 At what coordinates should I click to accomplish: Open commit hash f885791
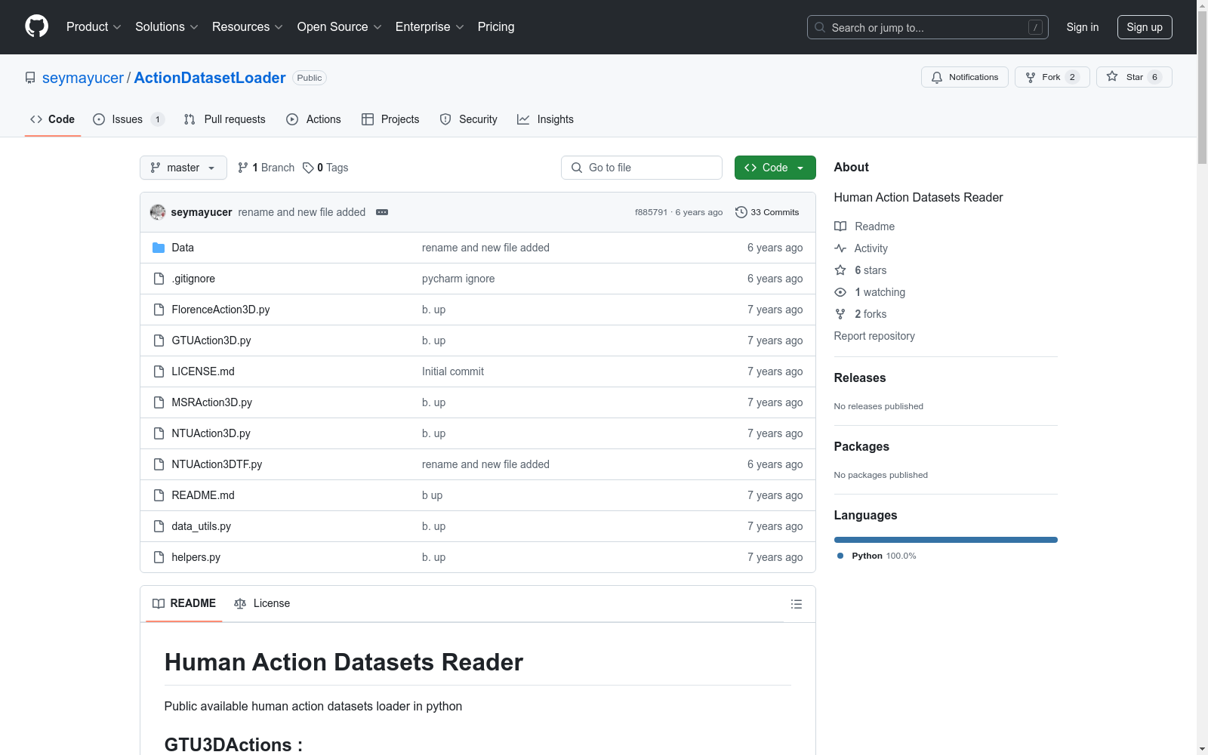click(651, 212)
